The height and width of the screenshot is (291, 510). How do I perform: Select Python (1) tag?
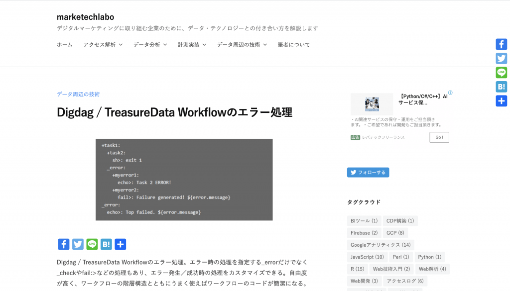point(430,257)
